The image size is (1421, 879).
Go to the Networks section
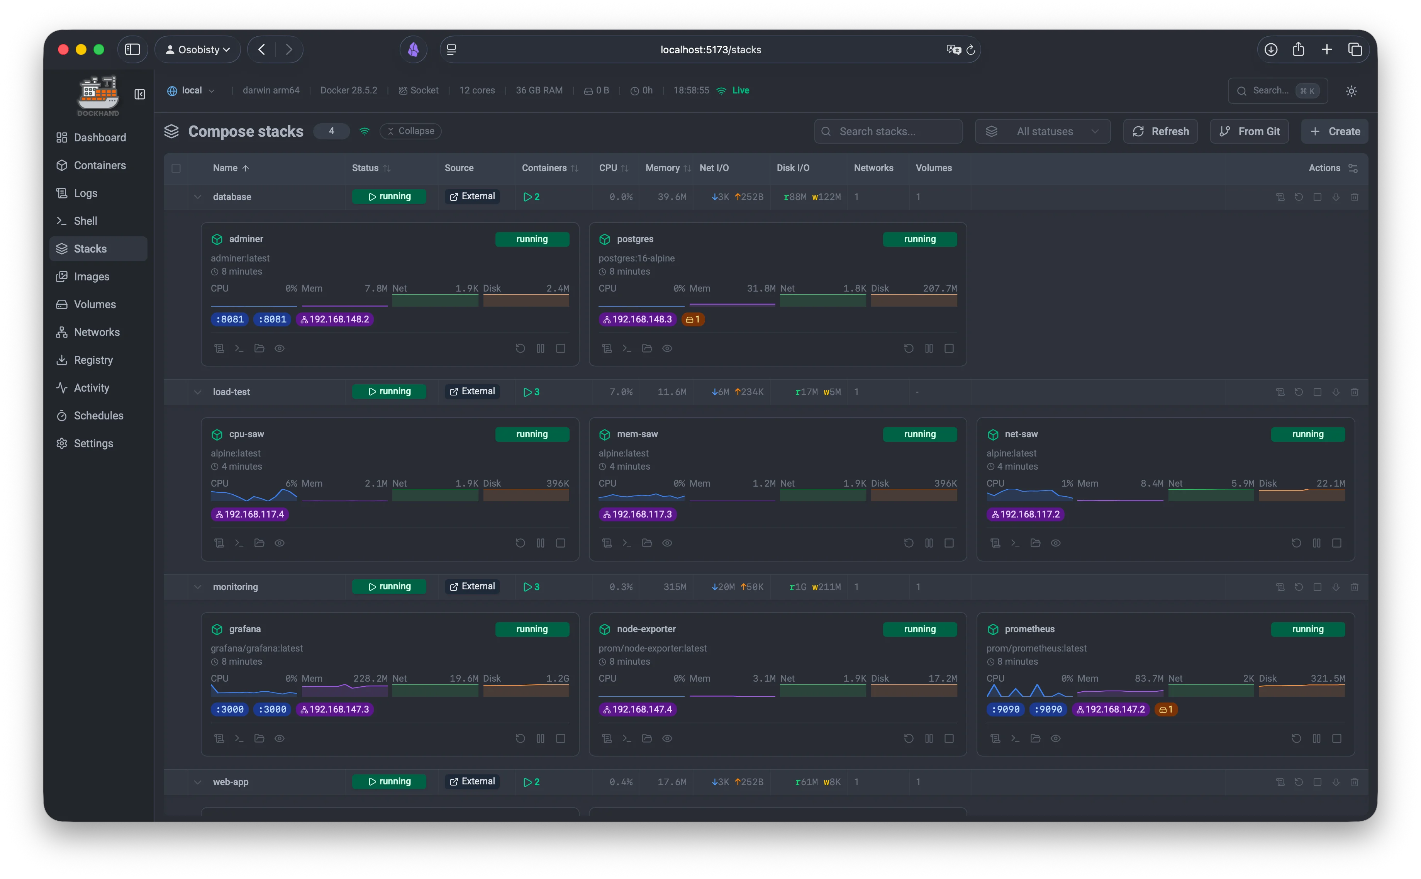96,332
